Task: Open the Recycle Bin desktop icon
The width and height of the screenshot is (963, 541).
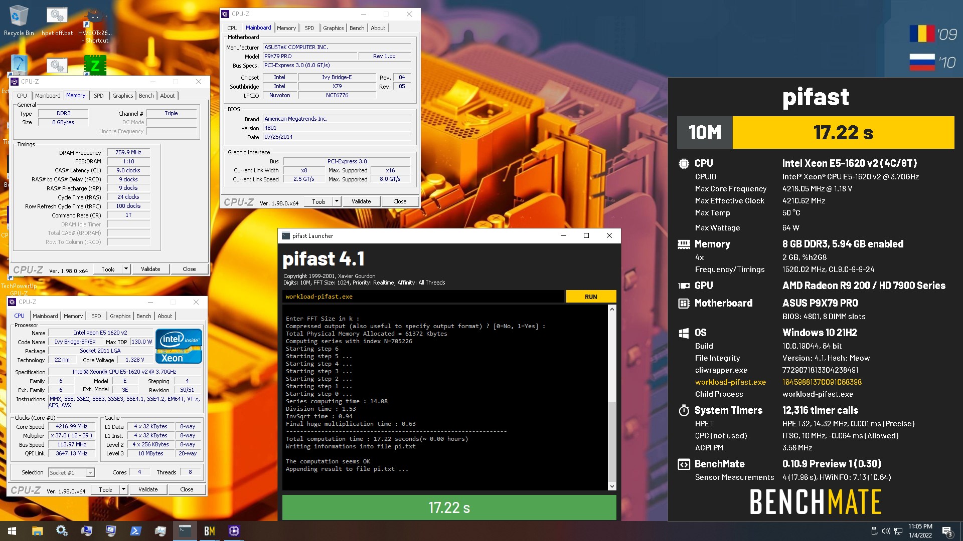Action: 19,21
